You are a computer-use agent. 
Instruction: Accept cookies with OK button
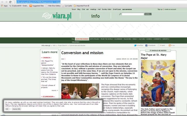[x=7, y=109]
